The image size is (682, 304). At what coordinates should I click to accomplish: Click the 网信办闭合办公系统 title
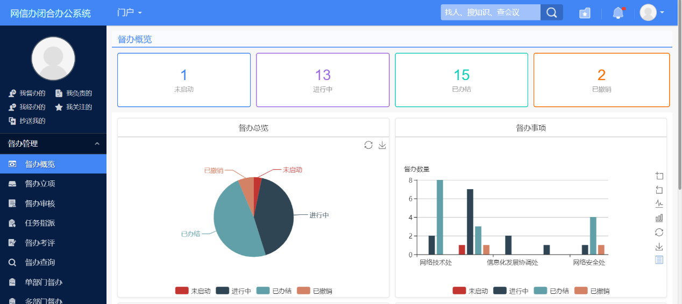51,13
